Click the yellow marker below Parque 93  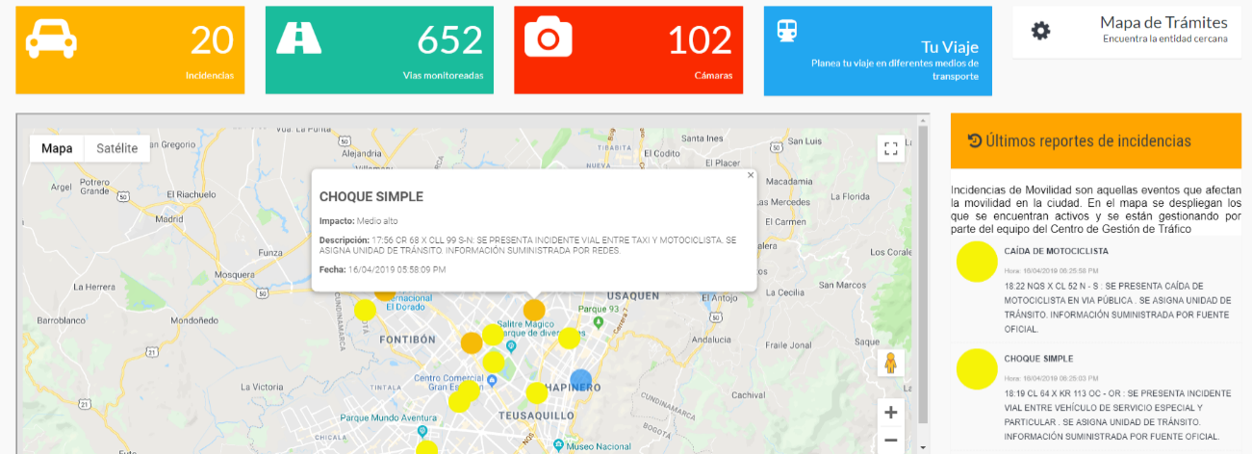pyautogui.click(x=570, y=338)
